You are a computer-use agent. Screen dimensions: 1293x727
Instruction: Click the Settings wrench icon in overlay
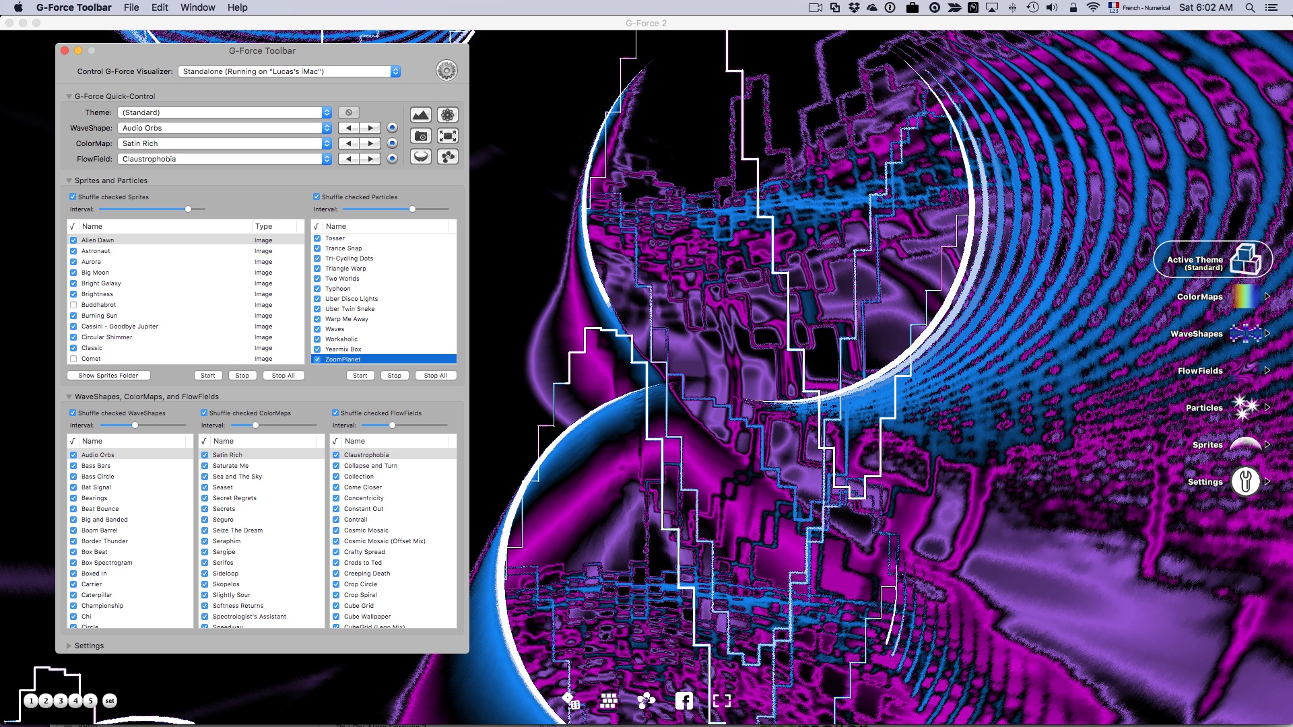1245,482
